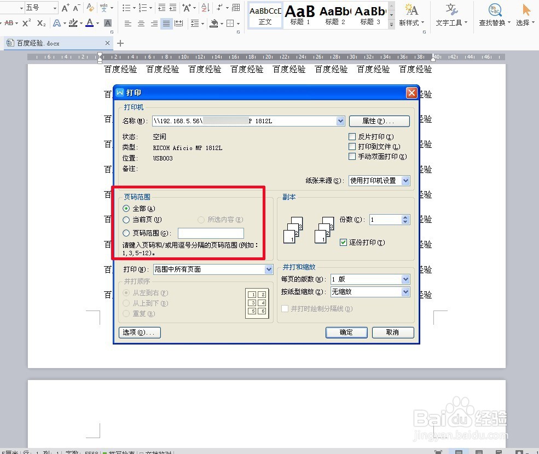Open the 每页的版数 dropdown
539x454 pixels.
click(405, 279)
